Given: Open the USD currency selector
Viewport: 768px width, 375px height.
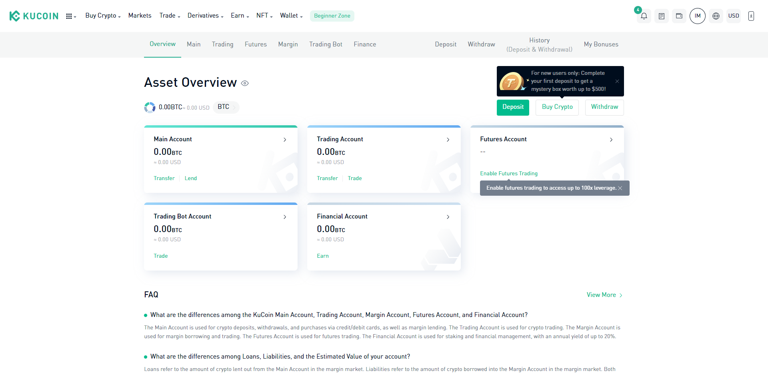Looking at the screenshot, I should click(734, 16).
